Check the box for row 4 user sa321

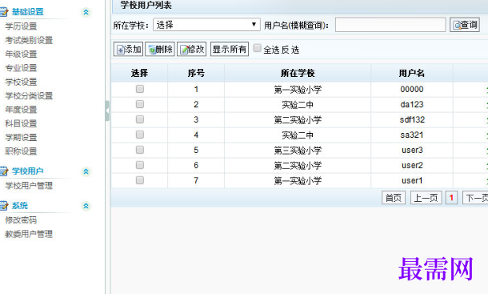pos(140,135)
